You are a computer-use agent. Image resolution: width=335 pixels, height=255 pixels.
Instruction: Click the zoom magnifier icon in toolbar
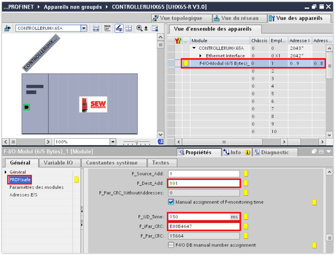[141, 28]
